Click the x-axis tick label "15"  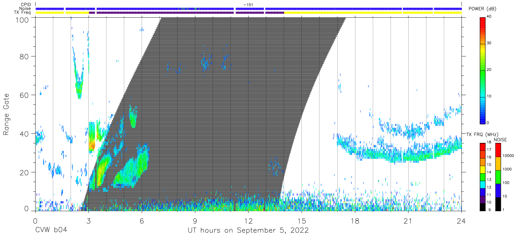tap(301, 220)
